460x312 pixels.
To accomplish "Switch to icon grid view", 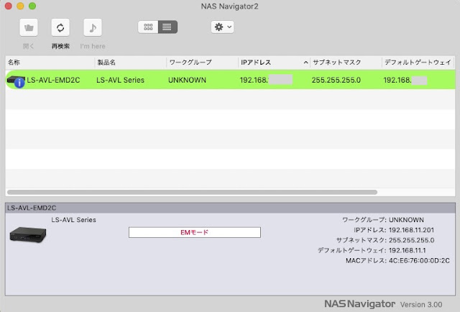I will pyautogui.click(x=148, y=27).
